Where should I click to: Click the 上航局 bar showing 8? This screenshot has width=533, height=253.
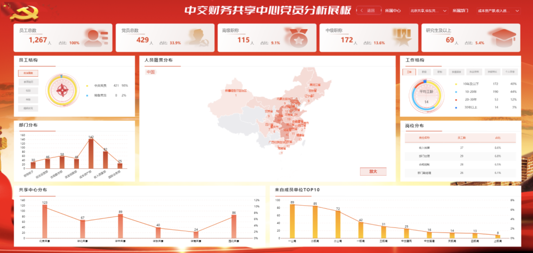(x=498, y=237)
